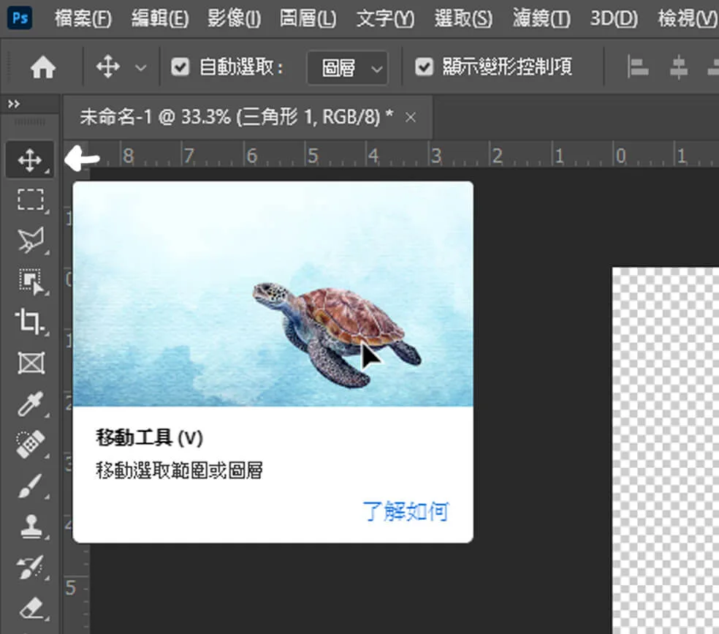Select the Frame tool

click(31, 363)
